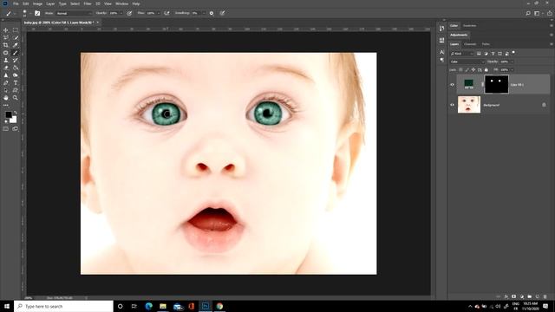
Task: Click the layer style fx icon
Action: point(506,296)
